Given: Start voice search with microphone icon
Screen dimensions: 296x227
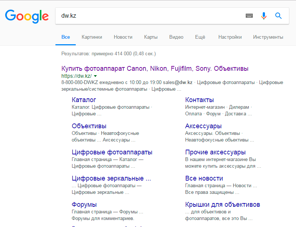Looking at the screenshot, I should click(264, 16).
